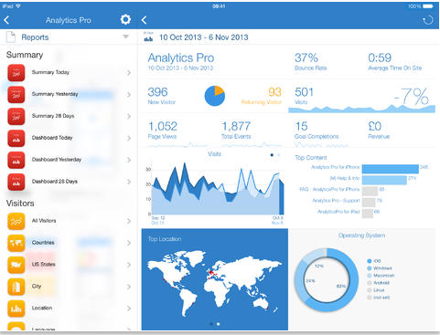Tap the 10 Oct 2013 - 6 Nov 2013 range
The image size is (440, 335).
point(204,37)
